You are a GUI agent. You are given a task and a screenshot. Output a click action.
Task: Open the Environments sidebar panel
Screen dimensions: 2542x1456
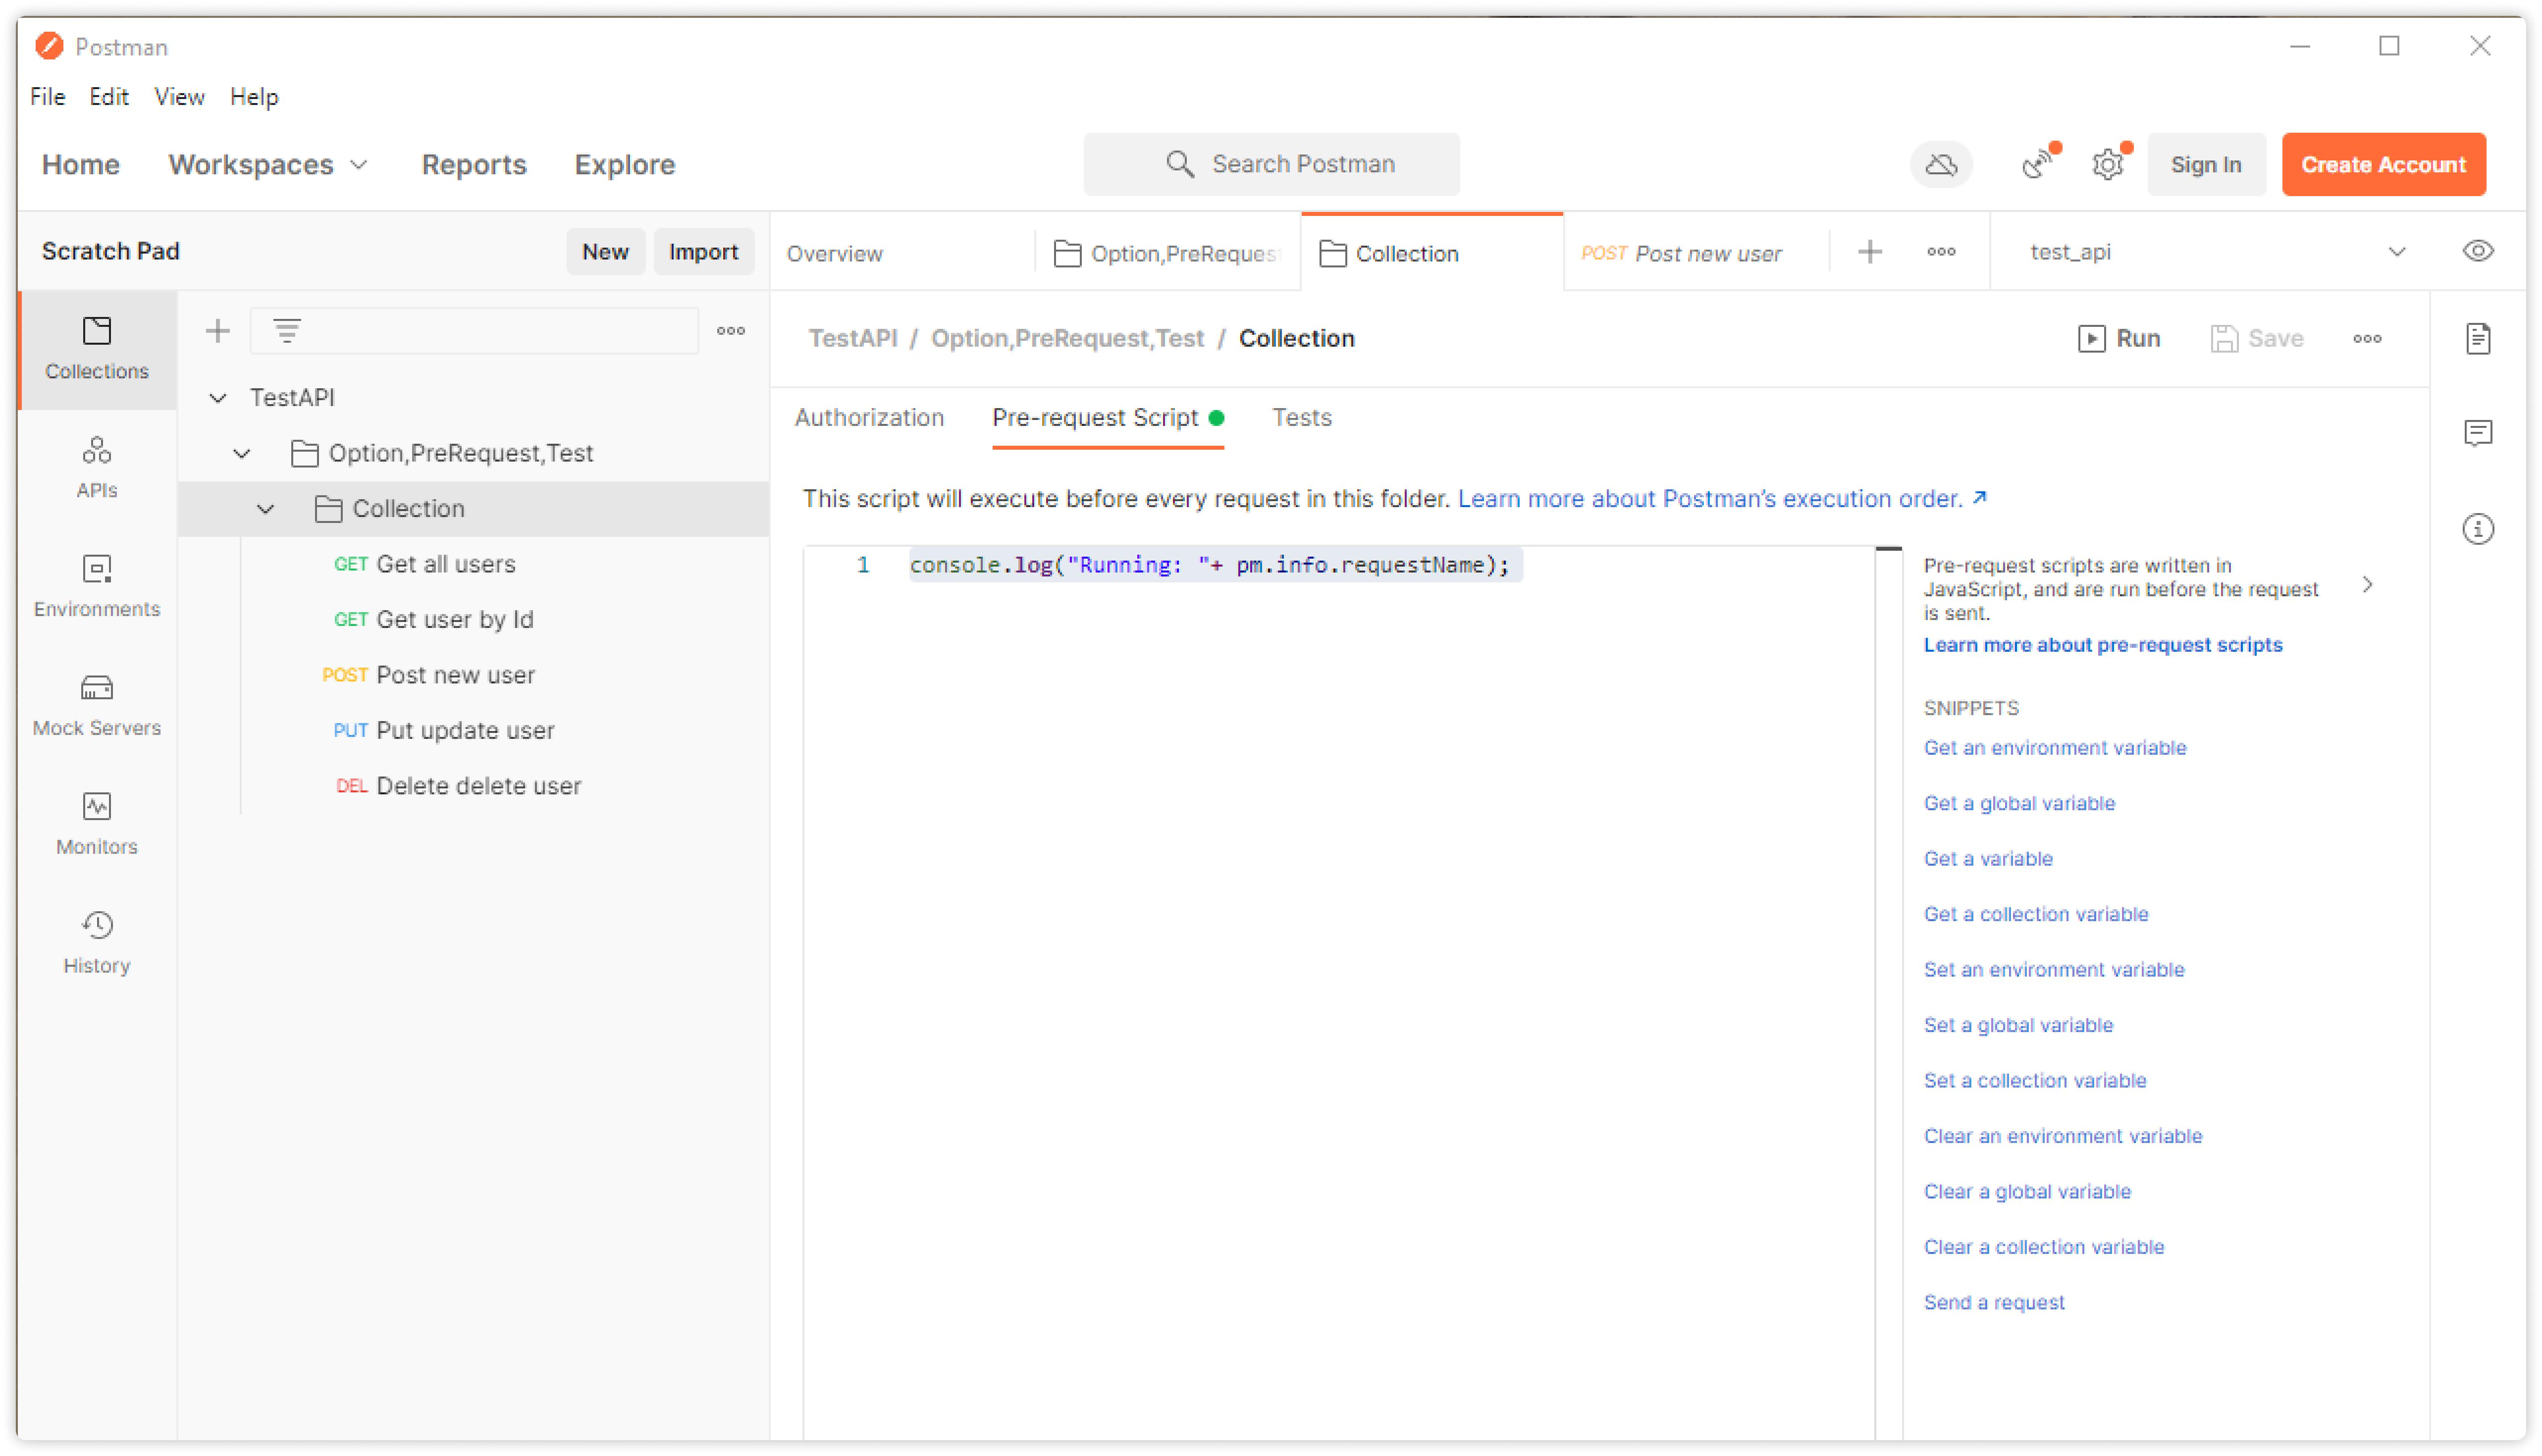pos(96,587)
